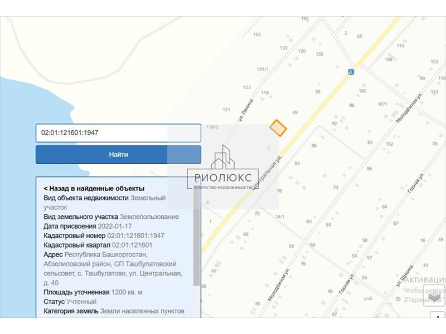The image size is (446, 334).
Task: Click house number 110 on map
Action: (x=400, y=46)
